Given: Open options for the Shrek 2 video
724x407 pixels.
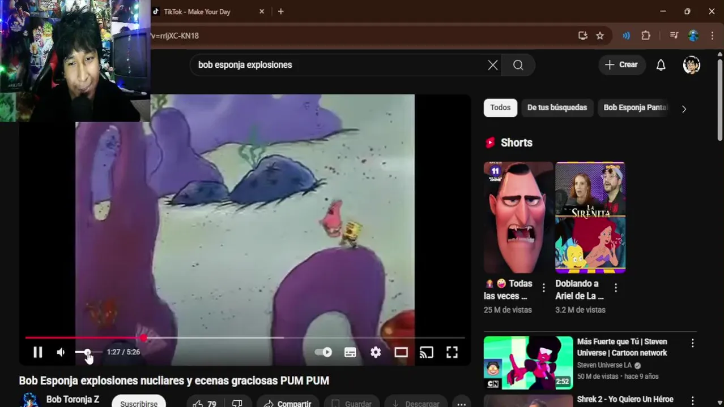Looking at the screenshot, I should click(692, 401).
